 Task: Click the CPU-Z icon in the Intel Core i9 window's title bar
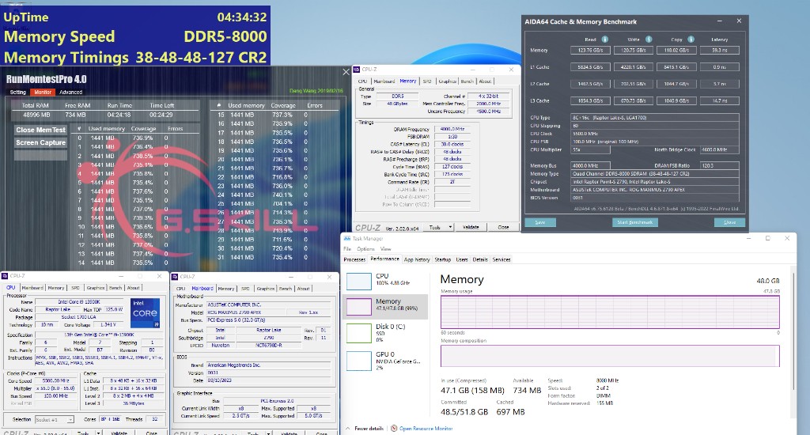(x=5, y=276)
